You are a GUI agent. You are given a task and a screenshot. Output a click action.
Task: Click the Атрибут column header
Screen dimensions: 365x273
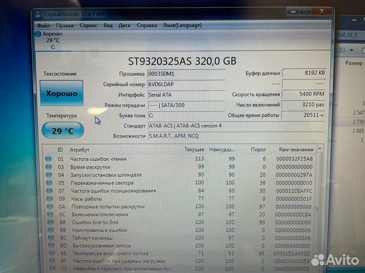[x=80, y=150]
